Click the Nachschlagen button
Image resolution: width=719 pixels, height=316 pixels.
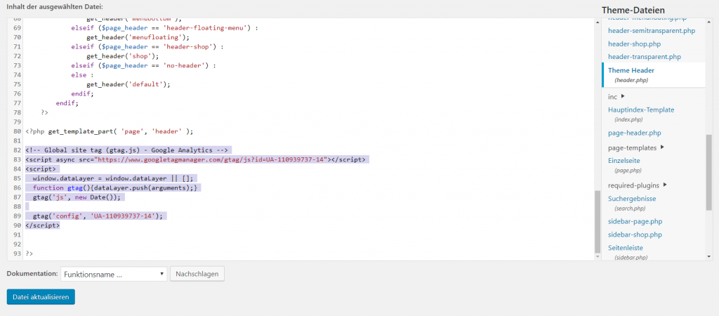click(197, 275)
